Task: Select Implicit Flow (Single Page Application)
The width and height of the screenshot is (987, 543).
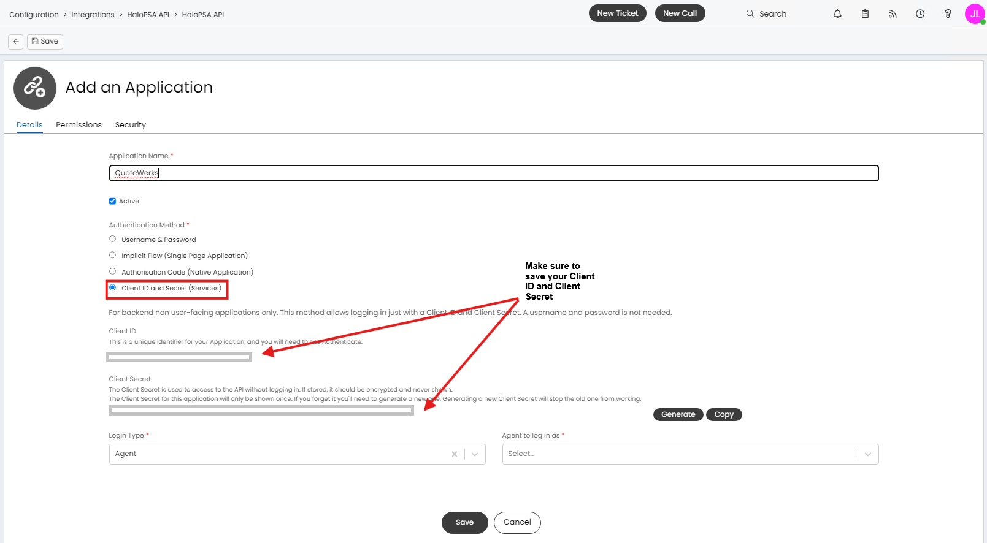Action: click(x=112, y=255)
